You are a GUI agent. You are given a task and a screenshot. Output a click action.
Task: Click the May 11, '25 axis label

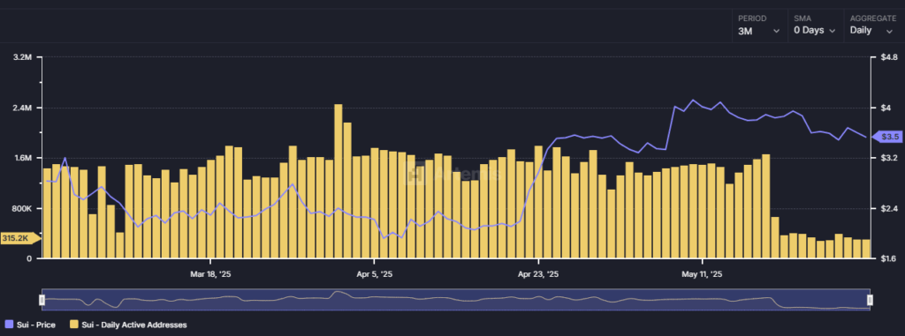tap(702, 275)
